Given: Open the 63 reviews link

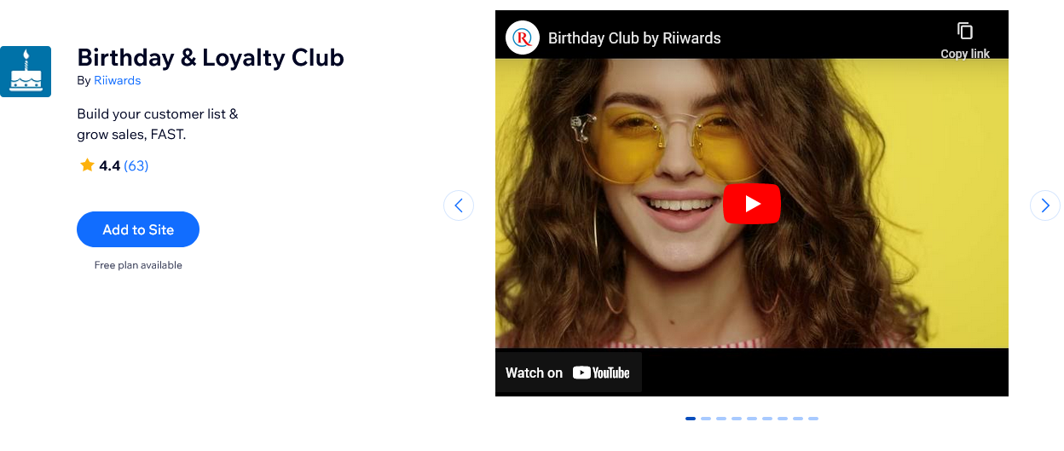Looking at the screenshot, I should pos(136,166).
